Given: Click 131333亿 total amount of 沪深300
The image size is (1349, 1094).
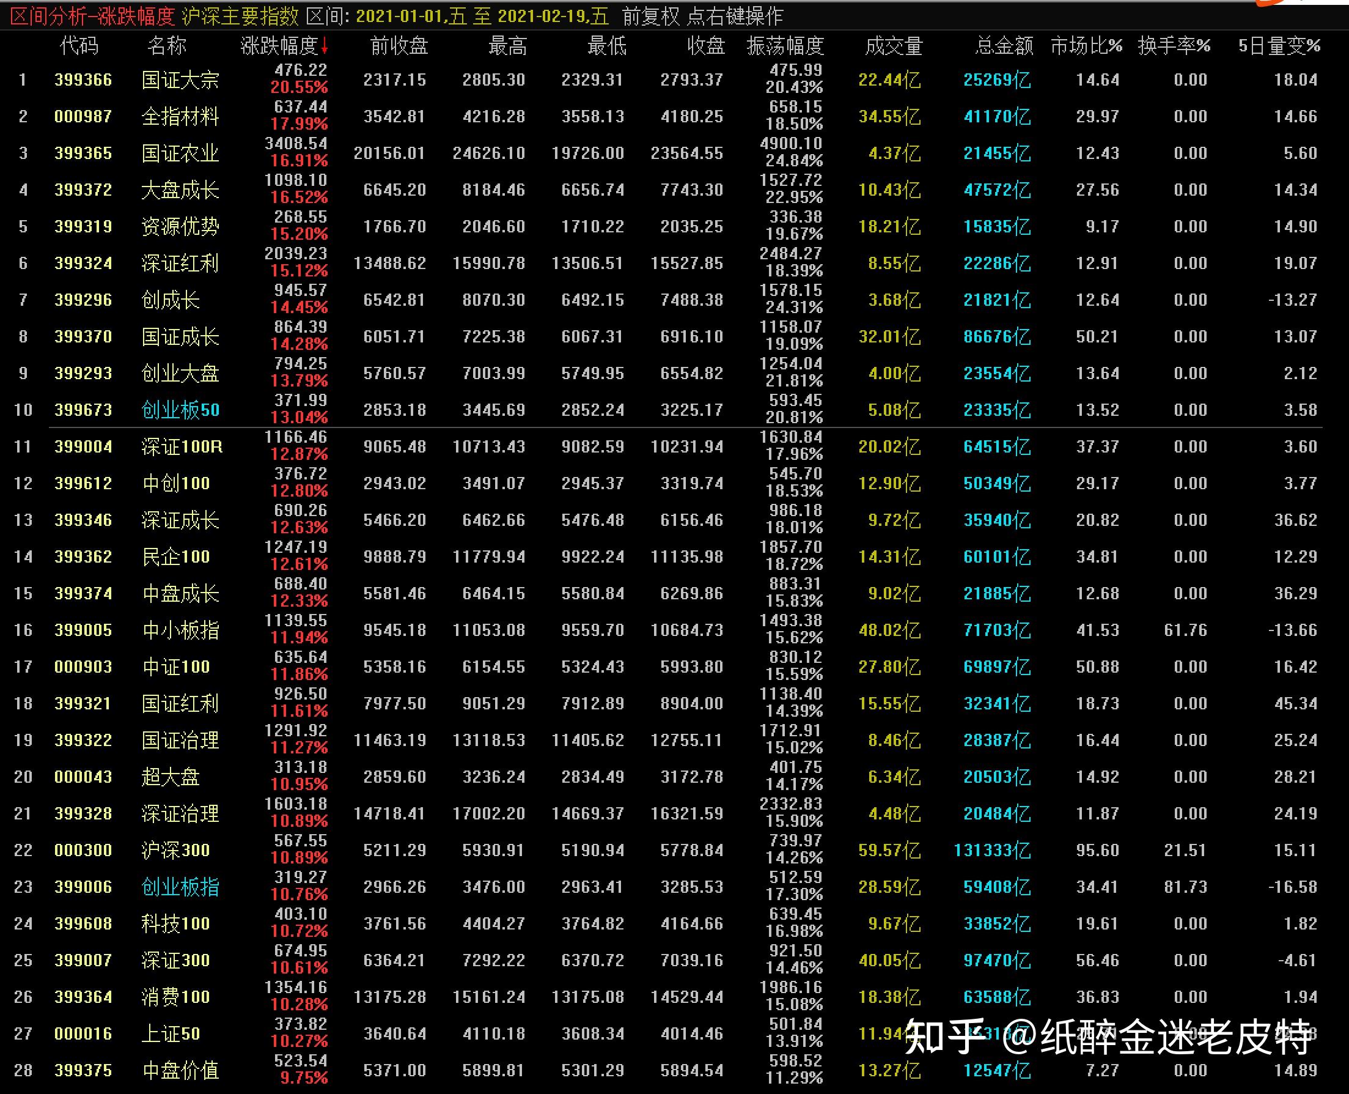Looking at the screenshot, I should (993, 850).
